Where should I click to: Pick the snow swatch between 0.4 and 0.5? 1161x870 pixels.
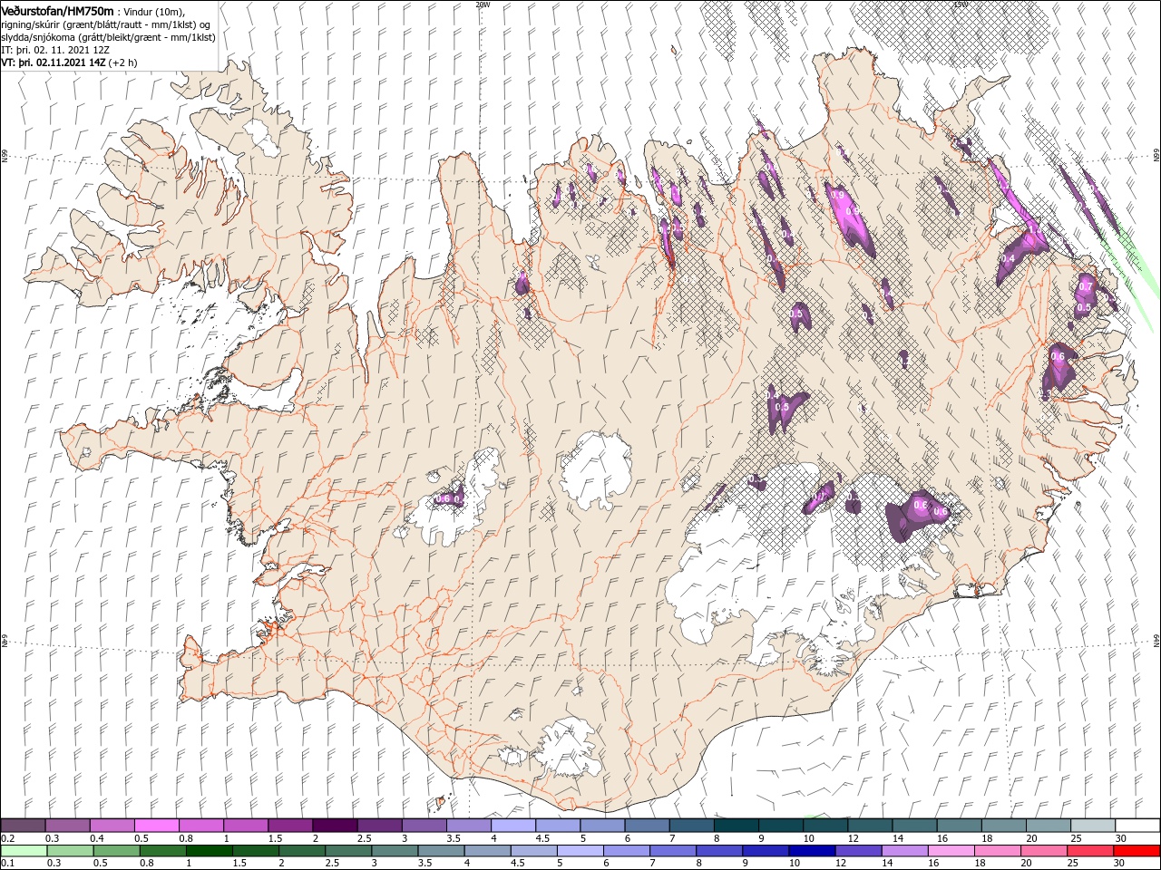(x=112, y=826)
